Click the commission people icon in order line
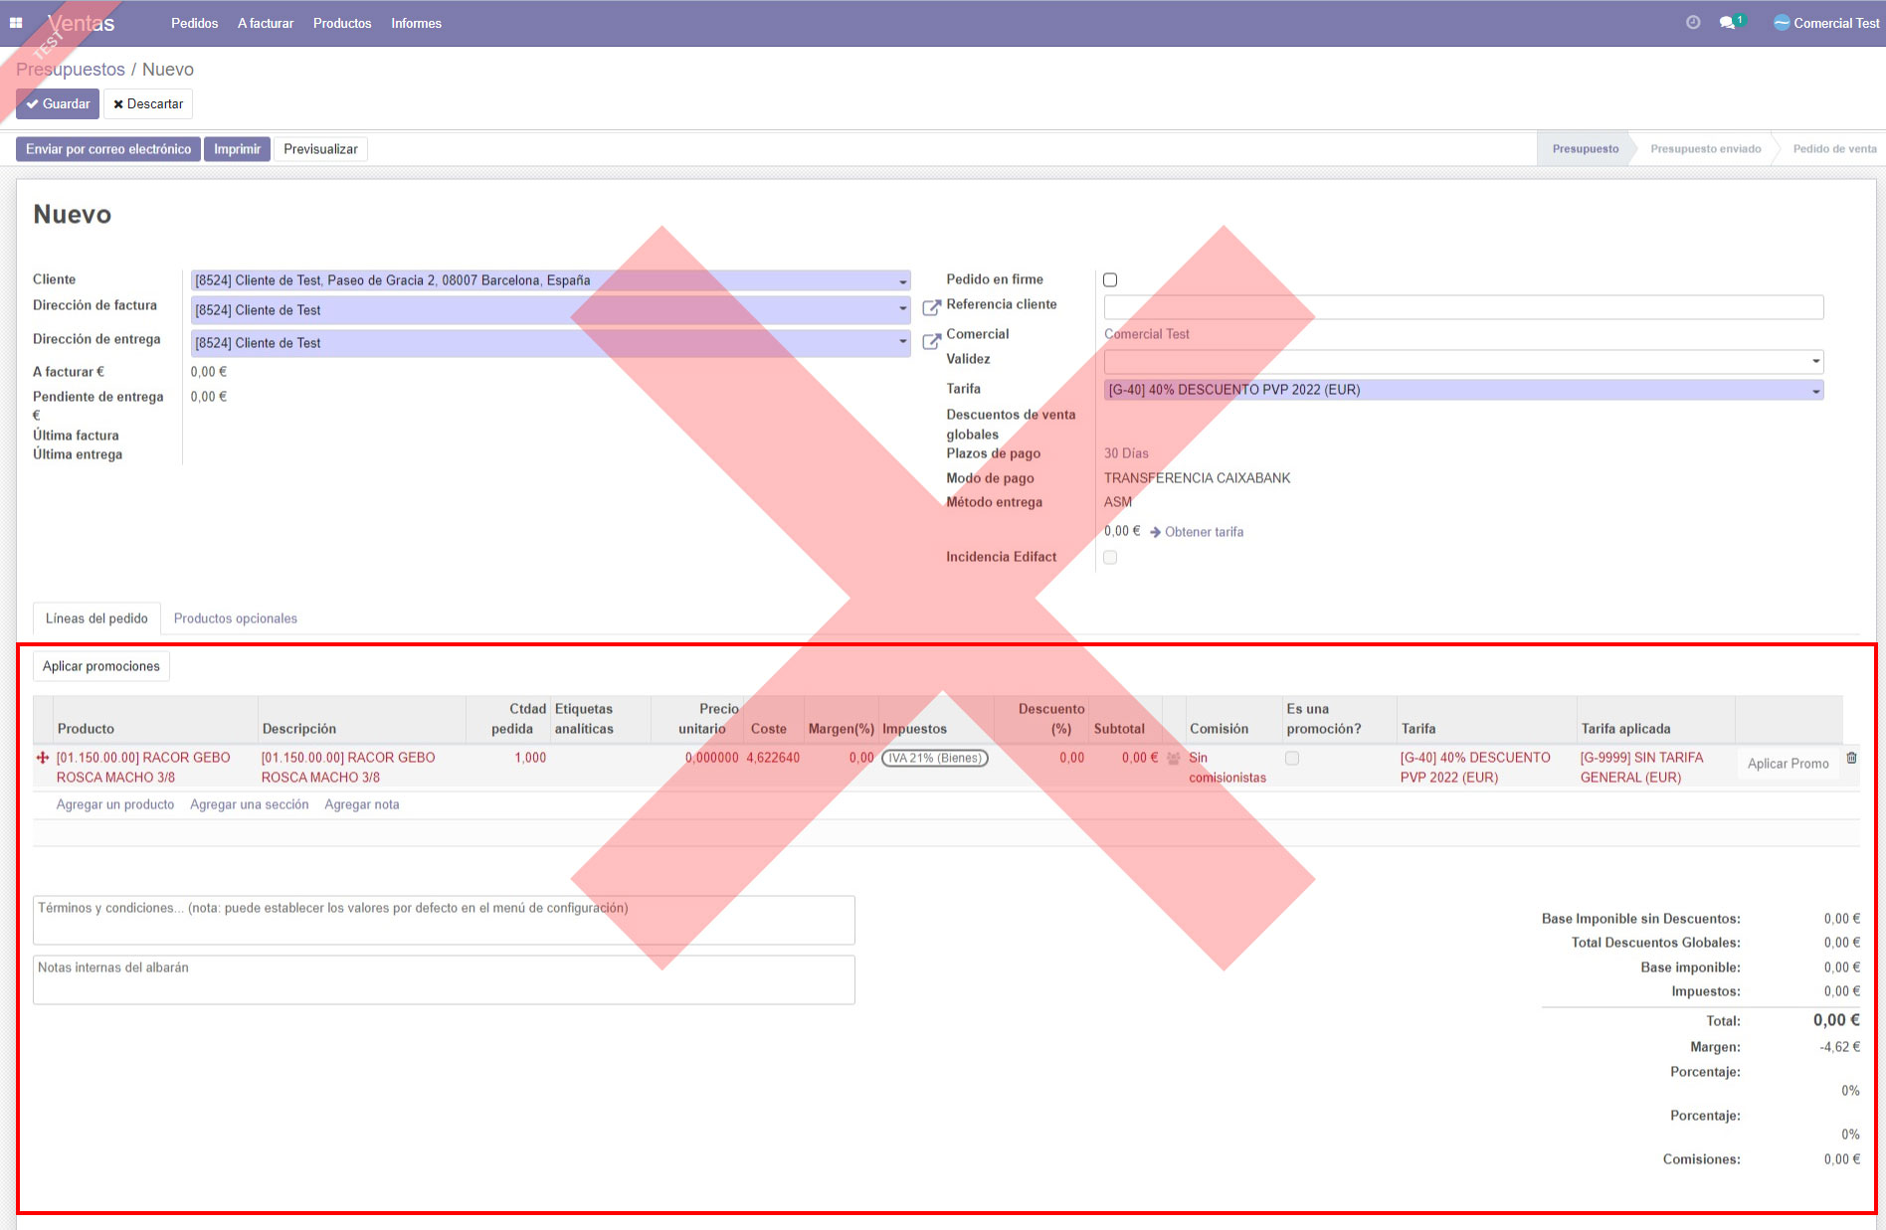Viewport: 1886px width, 1230px height. (x=1174, y=759)
